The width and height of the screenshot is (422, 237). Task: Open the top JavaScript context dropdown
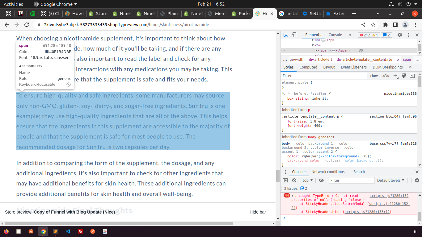click(307, 180)
